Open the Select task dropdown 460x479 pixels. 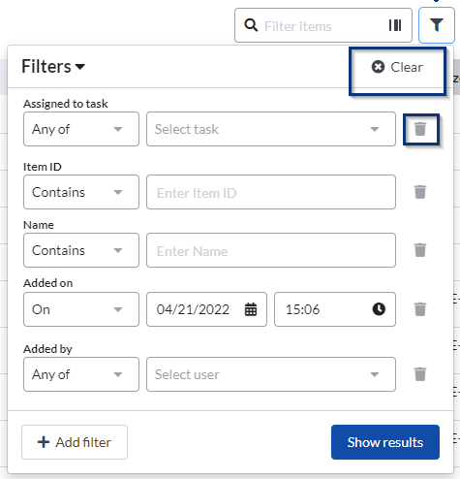pyautogui.click(x=271, y=129)
